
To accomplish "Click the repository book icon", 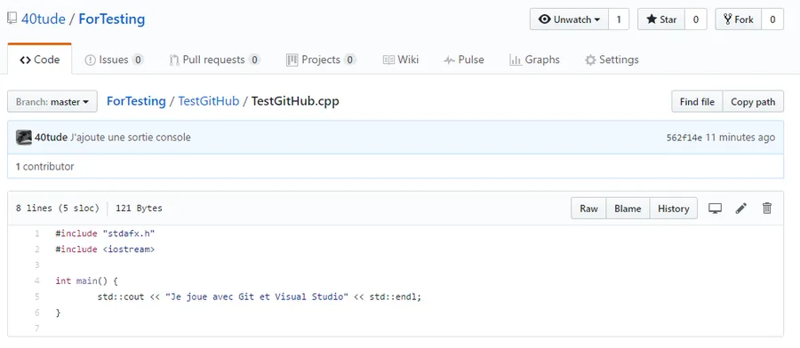I will 12,20.
